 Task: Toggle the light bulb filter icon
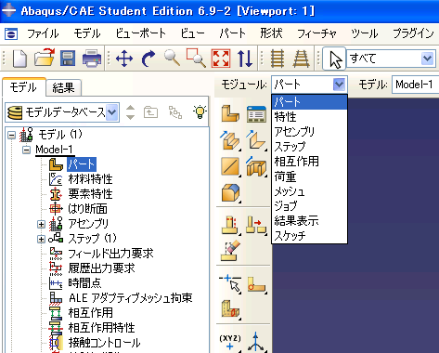click(200, 111)
